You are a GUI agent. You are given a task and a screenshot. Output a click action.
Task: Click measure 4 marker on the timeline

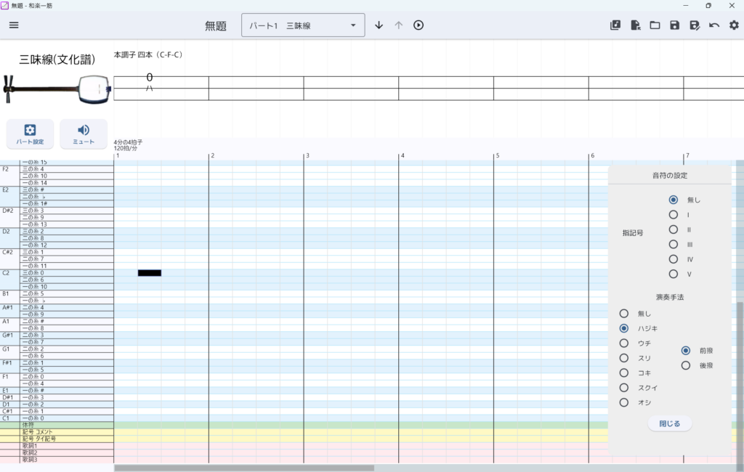click(401, 155)
